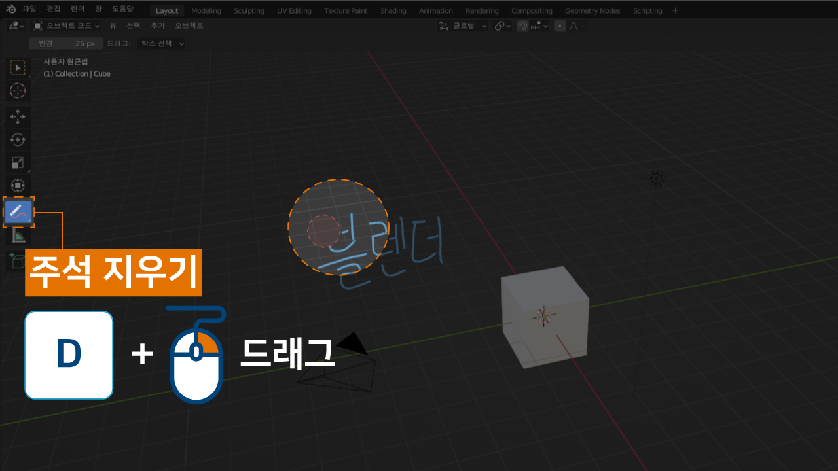Click the Blender logo icon
Viewport: 838px width, 471px height.
10,10
